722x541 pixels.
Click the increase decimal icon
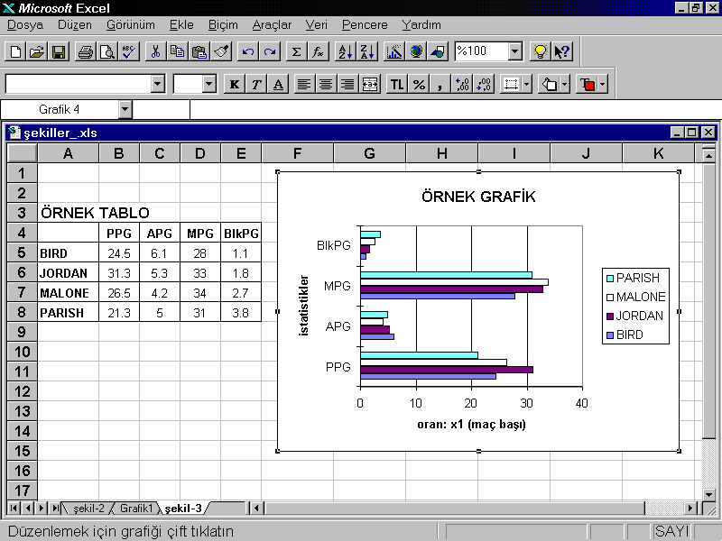[x=462, y=84]
